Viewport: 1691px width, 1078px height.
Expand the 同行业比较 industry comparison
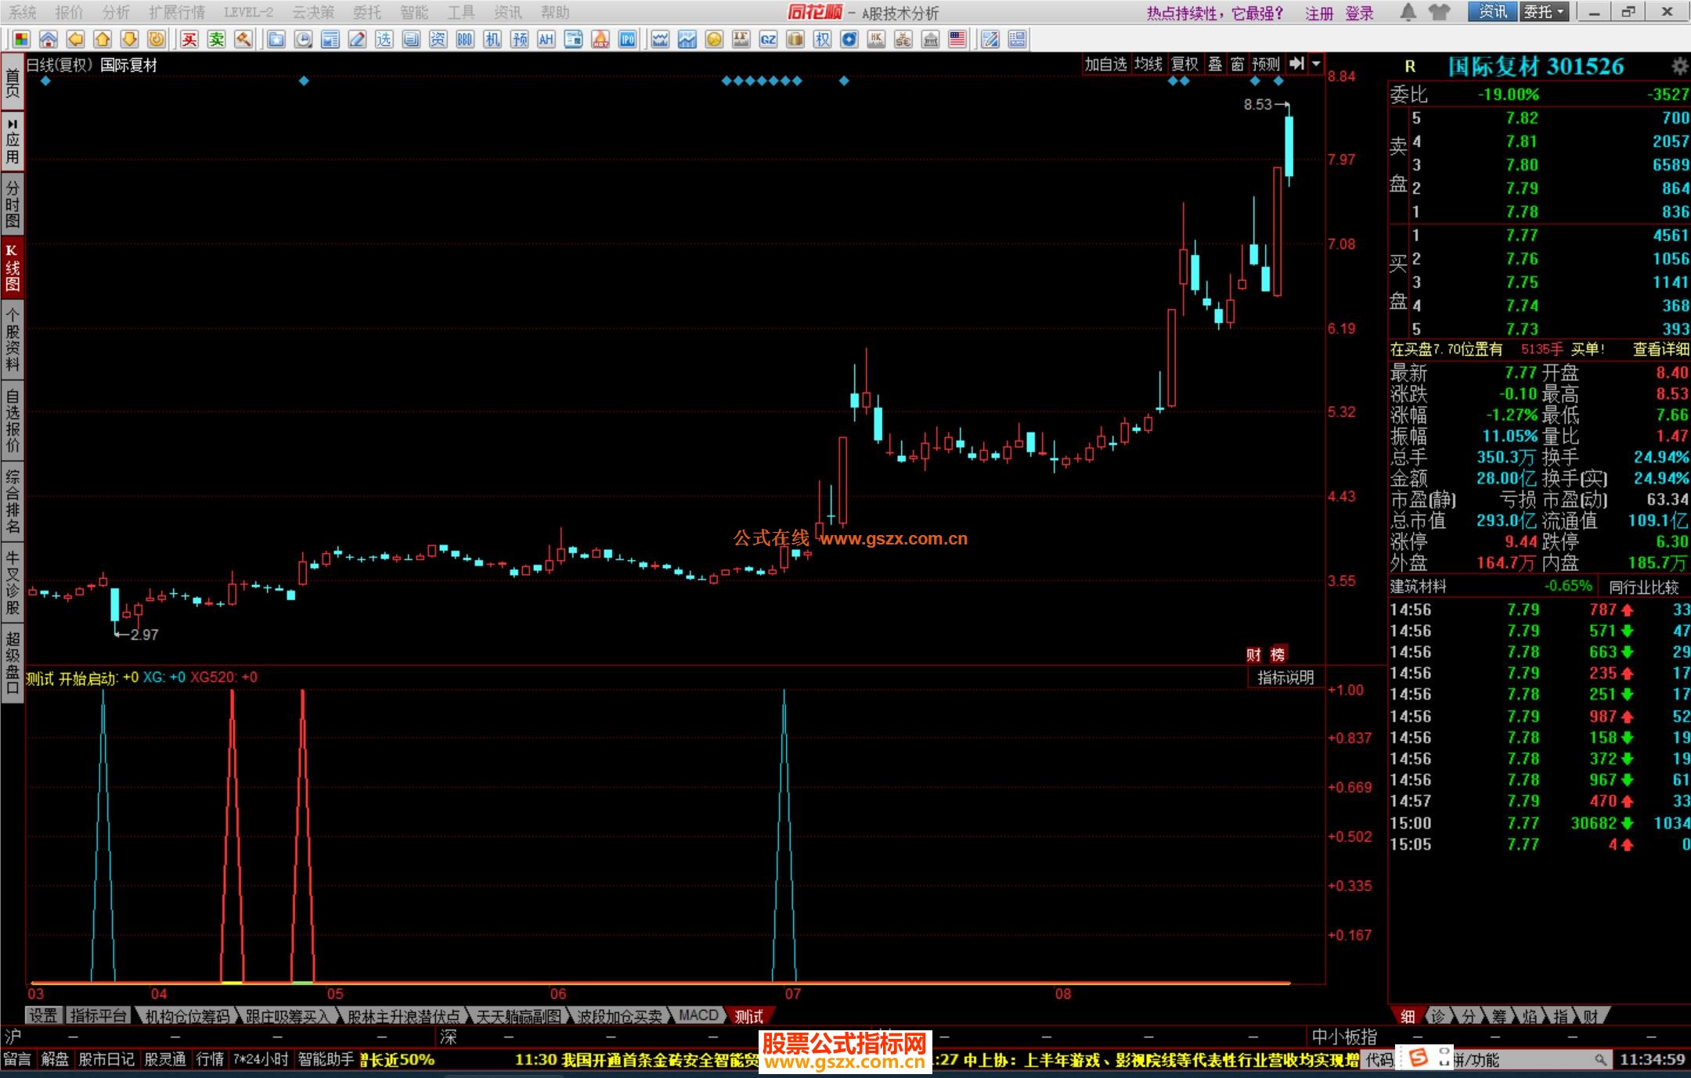tap(1644, 587)
